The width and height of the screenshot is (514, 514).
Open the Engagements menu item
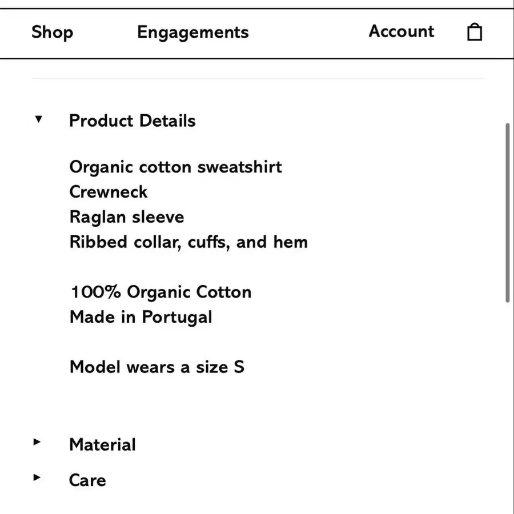click(193, 33)
